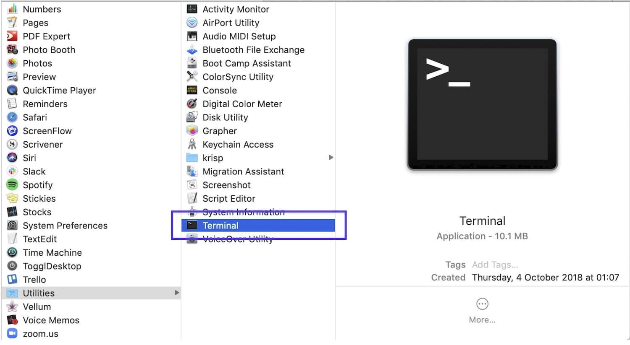Open the Screenshot utility
Viewport: 630px width, 345px height.
coord(226,185)
